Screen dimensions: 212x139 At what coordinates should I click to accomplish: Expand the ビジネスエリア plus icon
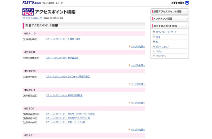point(154,46)
